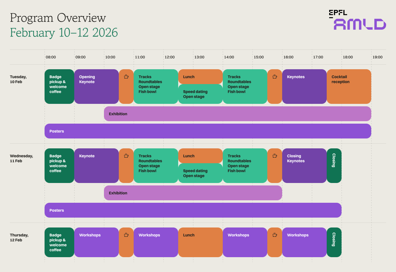Click the 17:00 time label
The height and width of the screenshot is (272, 396).
click(x=318, y=57)
